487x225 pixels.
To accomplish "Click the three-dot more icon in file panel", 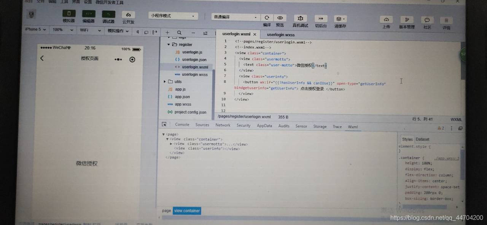I will point(193,33).
